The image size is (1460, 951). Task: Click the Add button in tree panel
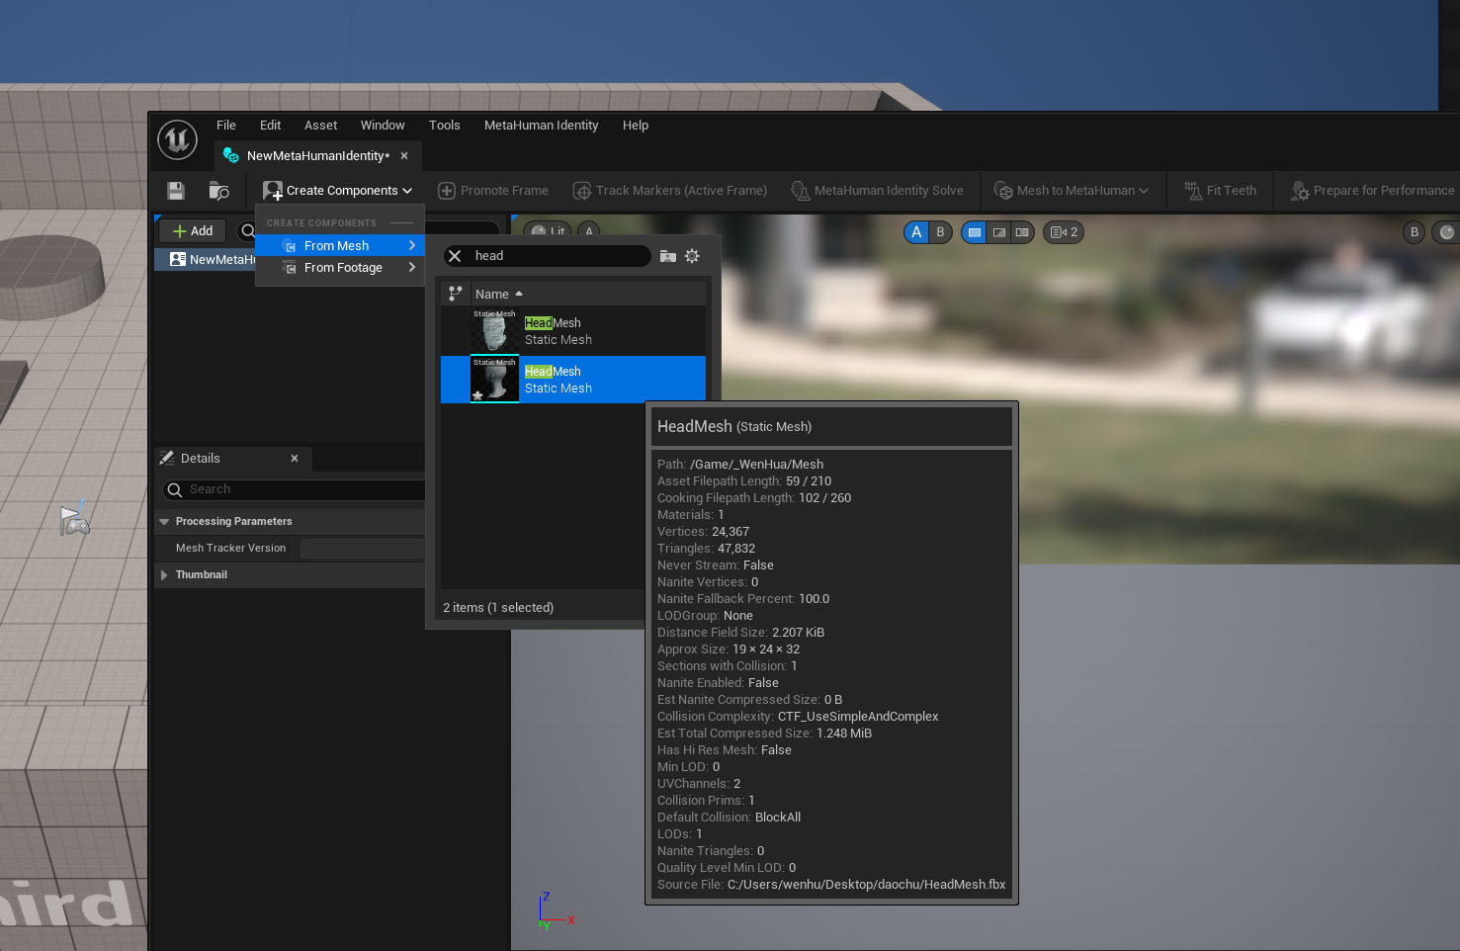click(193, 231)
